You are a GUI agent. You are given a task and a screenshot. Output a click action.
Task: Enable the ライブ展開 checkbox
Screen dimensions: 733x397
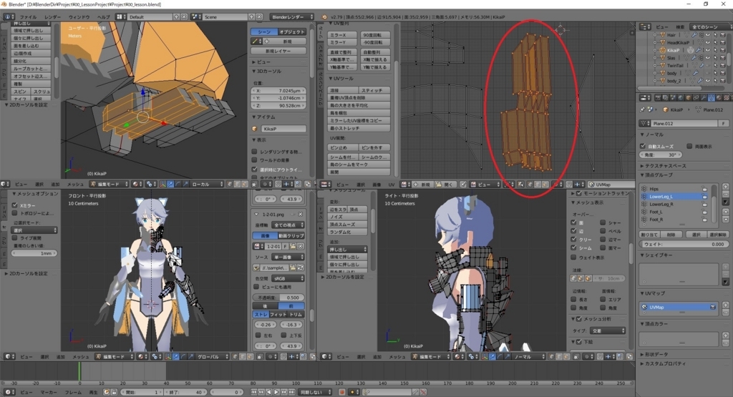(x=15, y=238)
